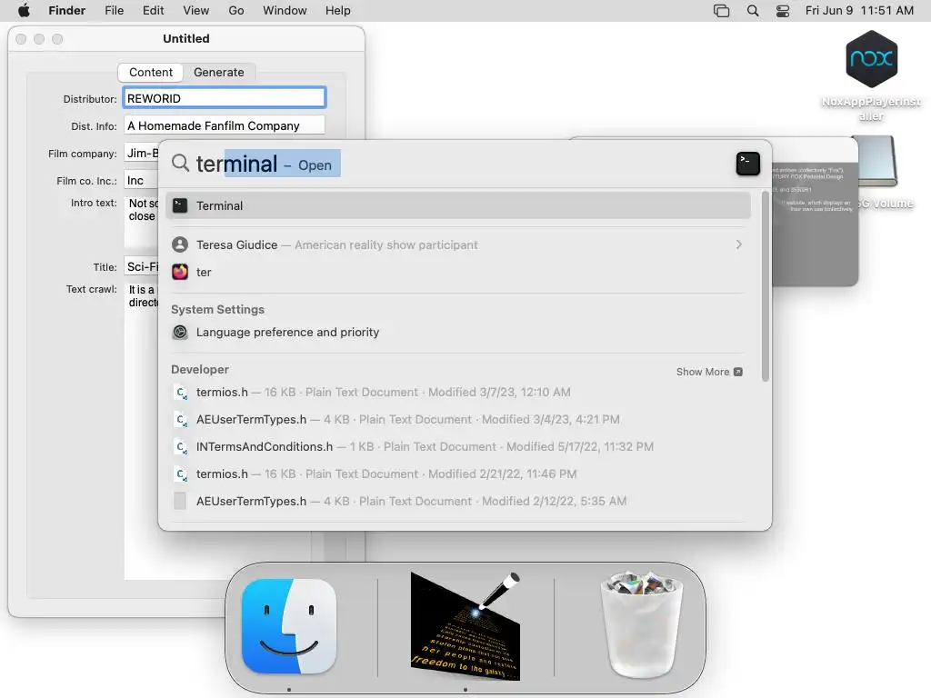Open the File menu
This screenshot has width=931, height=698.
point(114,11)
